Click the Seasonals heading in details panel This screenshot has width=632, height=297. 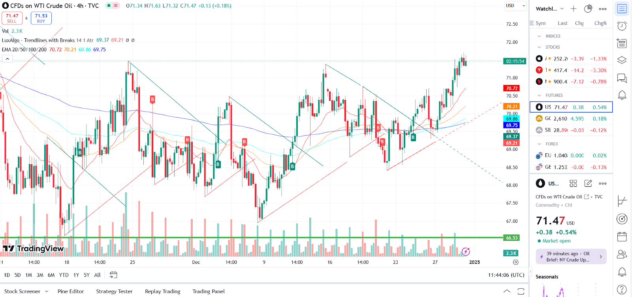547,277
